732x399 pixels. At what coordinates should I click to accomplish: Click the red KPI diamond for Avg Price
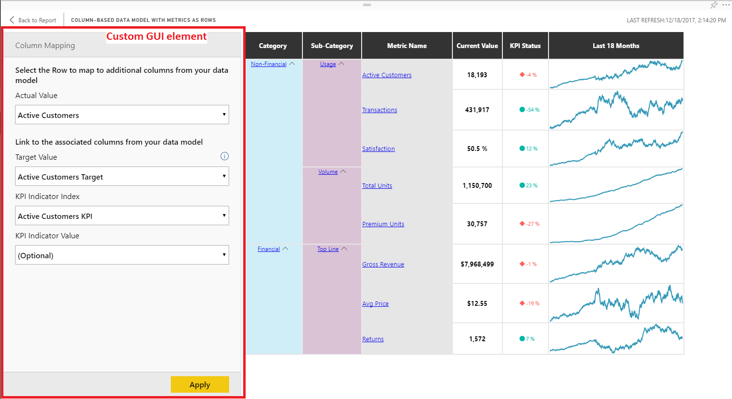click(522, 303)
